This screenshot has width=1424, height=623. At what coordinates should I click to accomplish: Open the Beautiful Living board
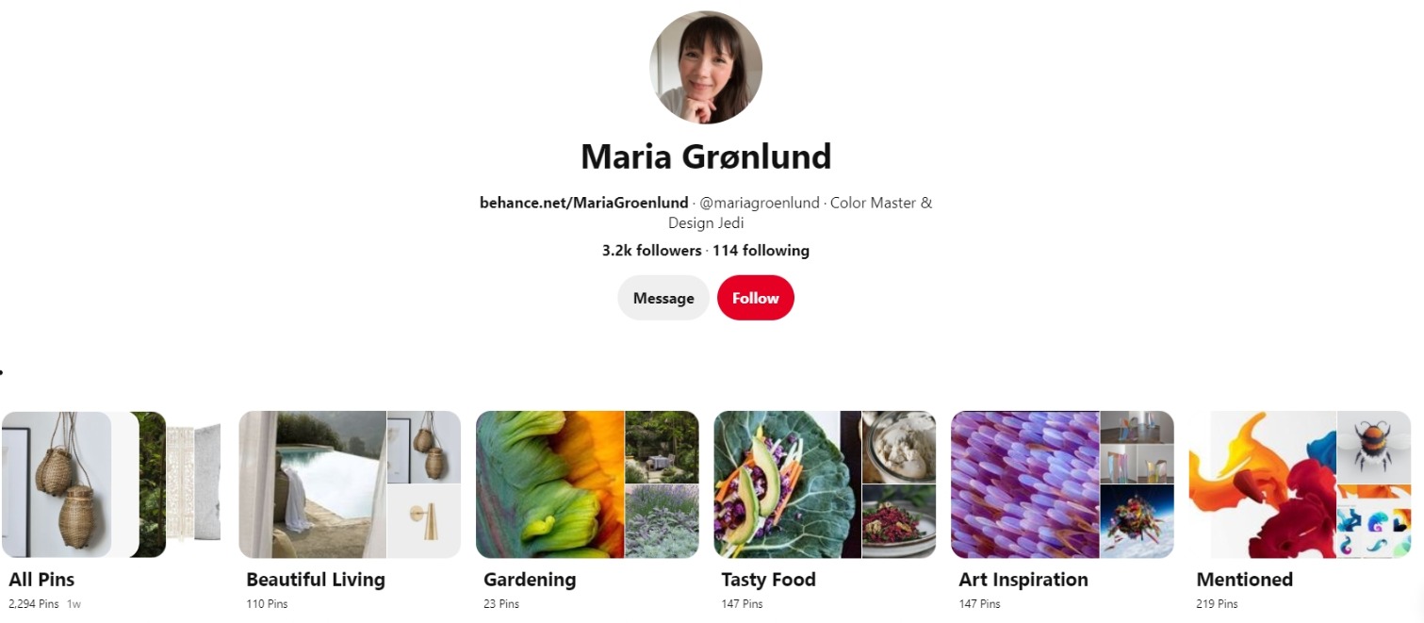point(350,484)
